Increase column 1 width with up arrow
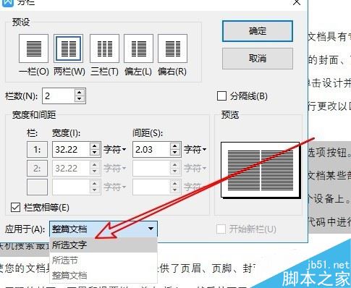The image size is (351, 288). [x=95, y=146]
